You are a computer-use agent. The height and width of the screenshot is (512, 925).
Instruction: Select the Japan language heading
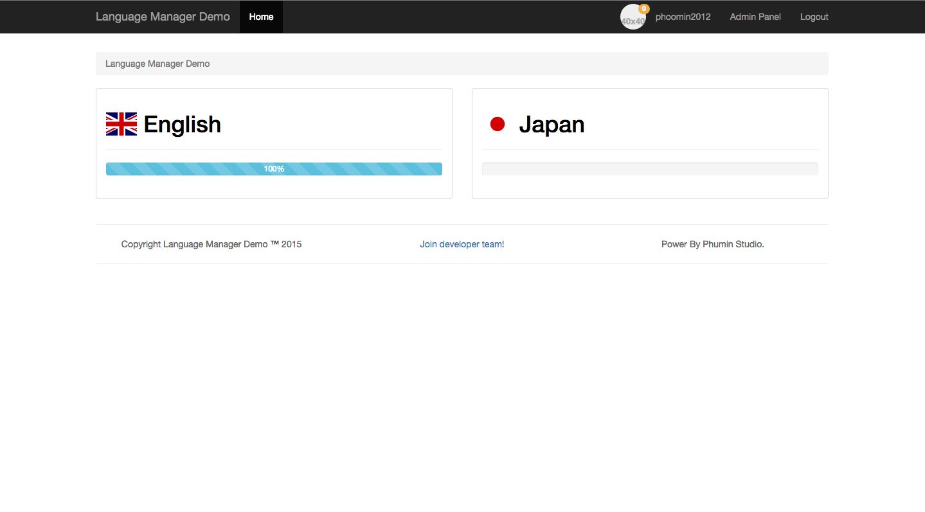click(x=552, y=125)
